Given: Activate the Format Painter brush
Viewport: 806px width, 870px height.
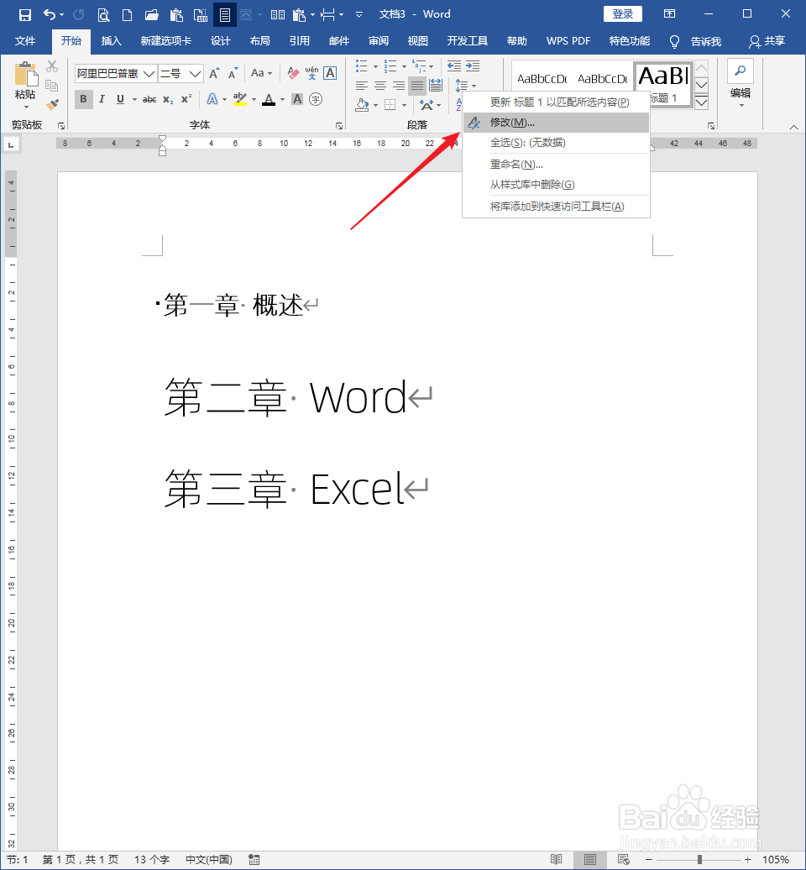Looking at the screenshot, I should (52, 104).
